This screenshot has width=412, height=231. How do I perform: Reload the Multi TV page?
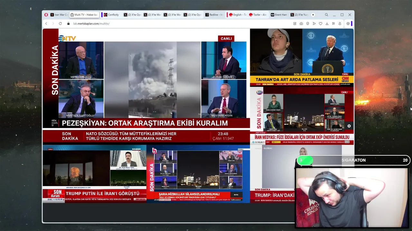(x=60, y=23)
